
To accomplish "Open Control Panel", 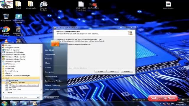I will [x=51, y=77].
